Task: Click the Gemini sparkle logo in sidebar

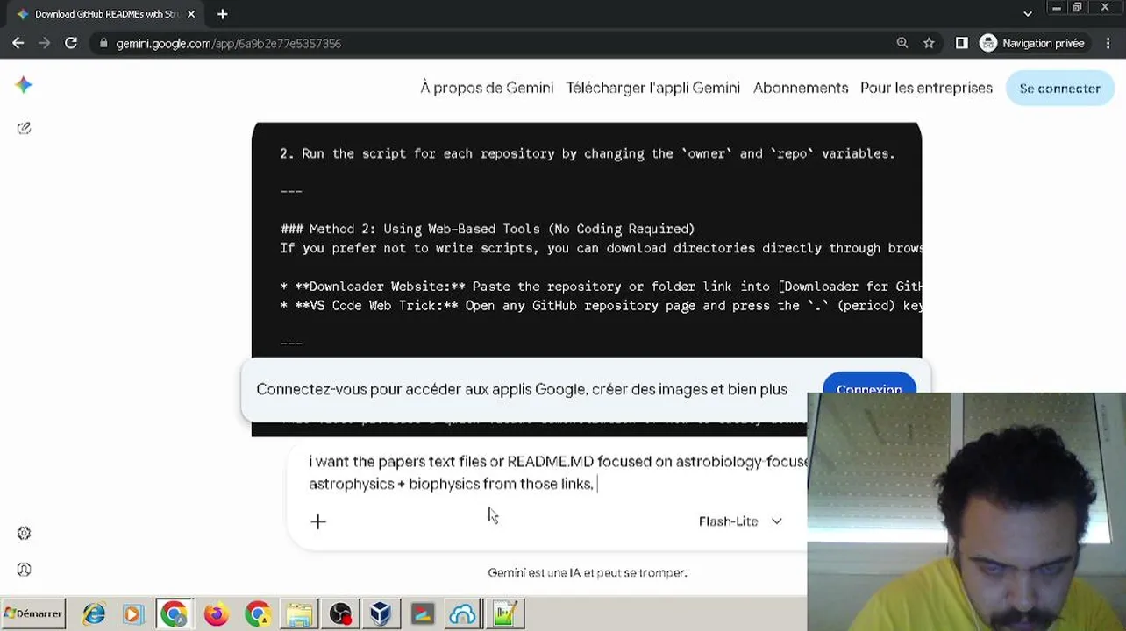Action: click(24, 84)
